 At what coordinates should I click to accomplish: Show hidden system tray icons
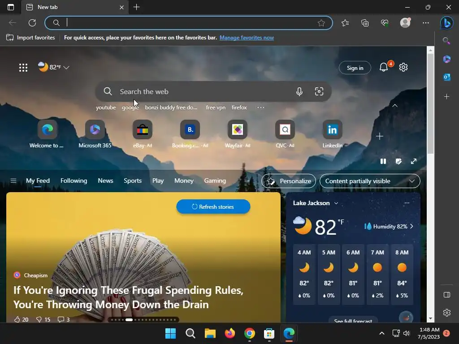[382, 333]
